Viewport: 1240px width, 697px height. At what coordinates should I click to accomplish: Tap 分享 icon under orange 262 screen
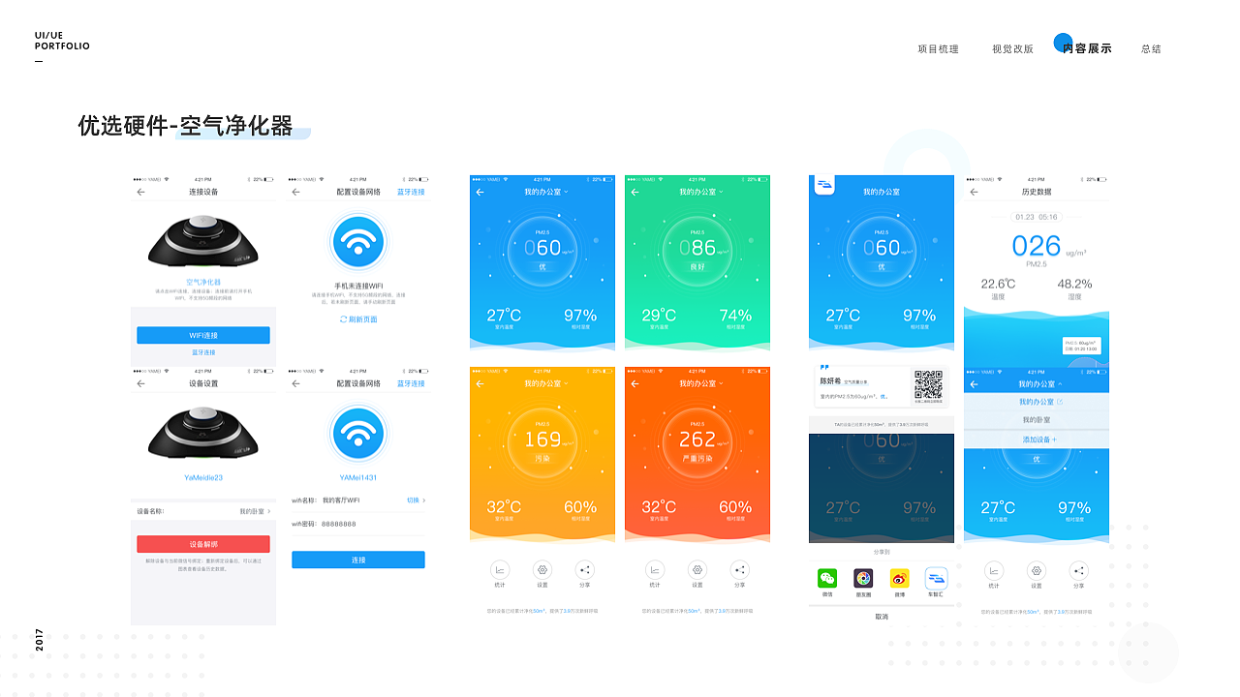point(739,570)
